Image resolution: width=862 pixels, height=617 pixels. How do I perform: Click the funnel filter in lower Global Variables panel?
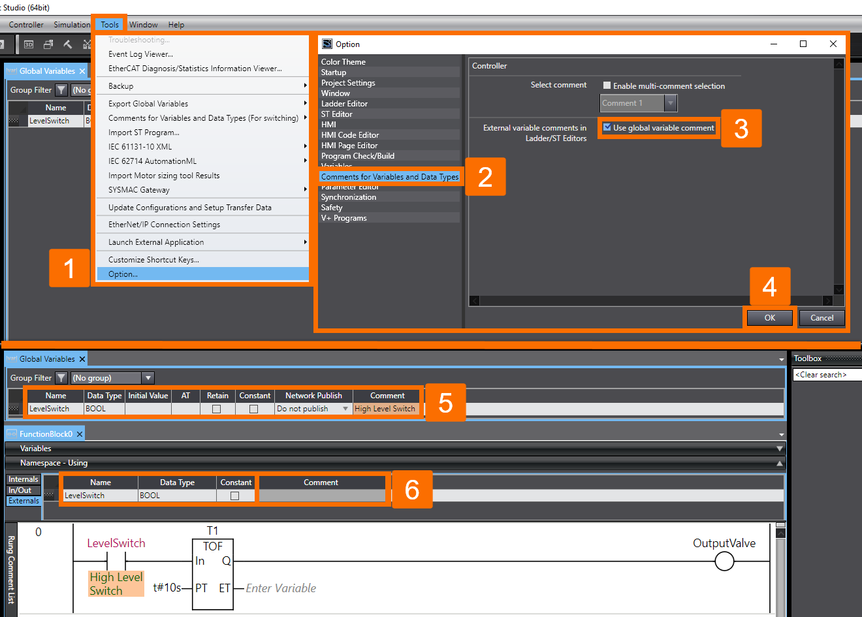[61, 377]
